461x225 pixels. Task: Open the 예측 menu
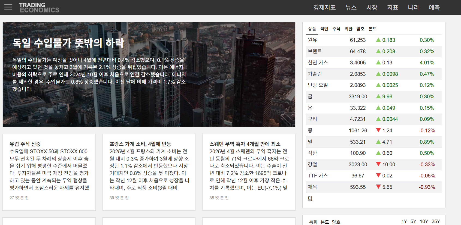434,7
